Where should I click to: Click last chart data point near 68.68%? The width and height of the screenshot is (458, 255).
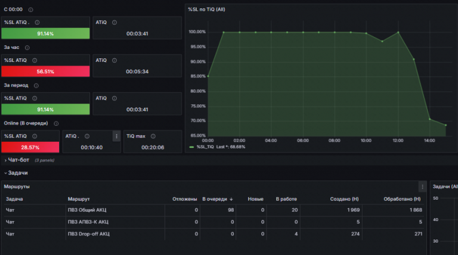click(445, 125)
